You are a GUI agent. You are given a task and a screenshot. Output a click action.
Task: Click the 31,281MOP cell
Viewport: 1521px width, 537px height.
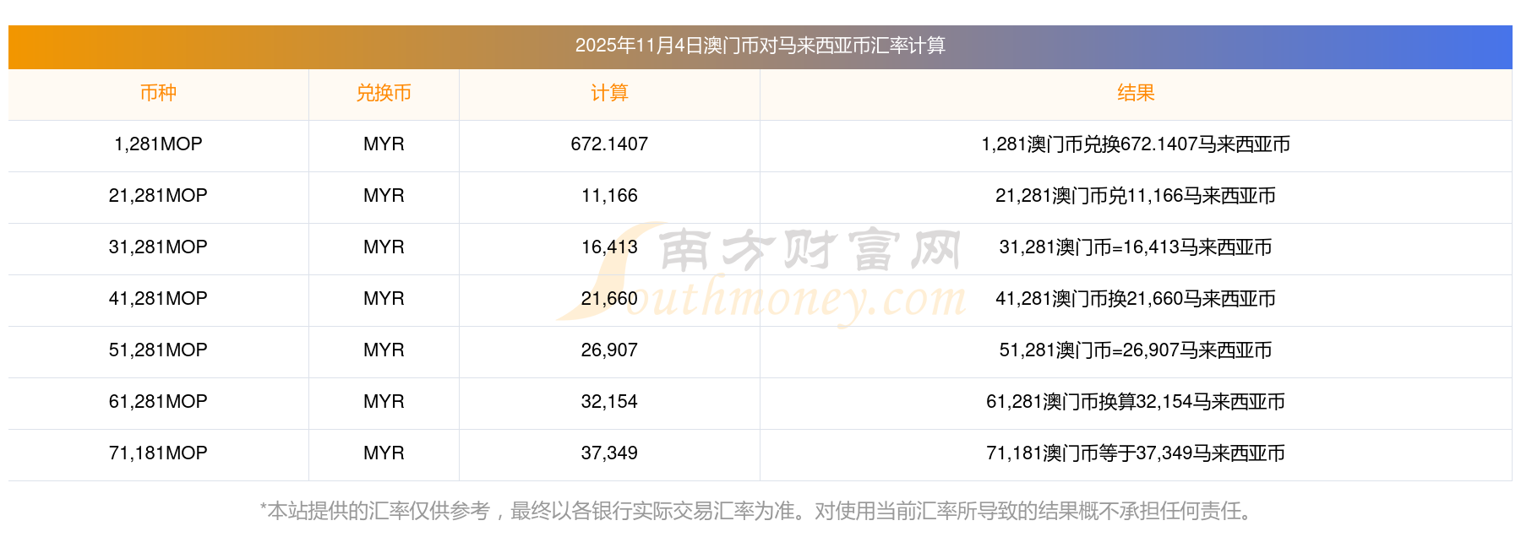(x=158, y=247)
